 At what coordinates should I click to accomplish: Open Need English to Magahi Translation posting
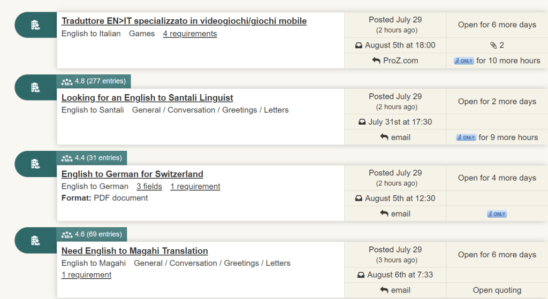[134, 251]
